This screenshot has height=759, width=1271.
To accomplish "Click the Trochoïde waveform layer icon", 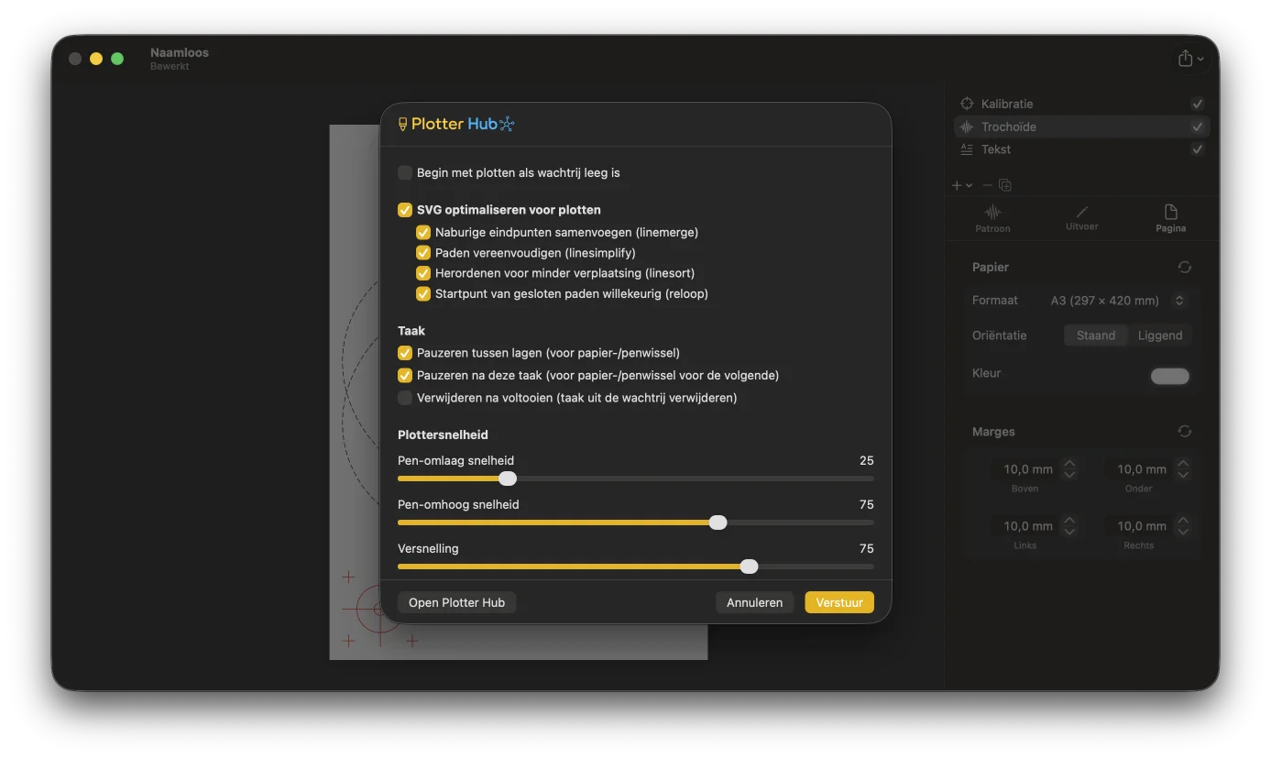I will tap(966, 126).
